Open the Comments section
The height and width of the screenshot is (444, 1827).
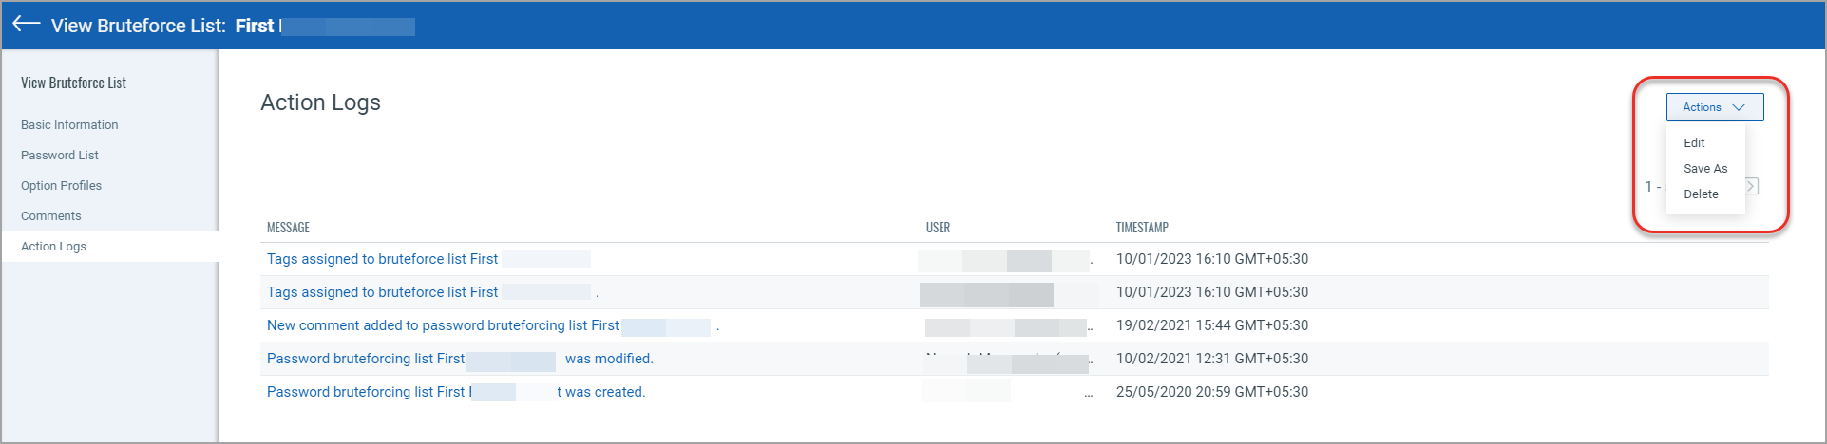tap(51, 216)
